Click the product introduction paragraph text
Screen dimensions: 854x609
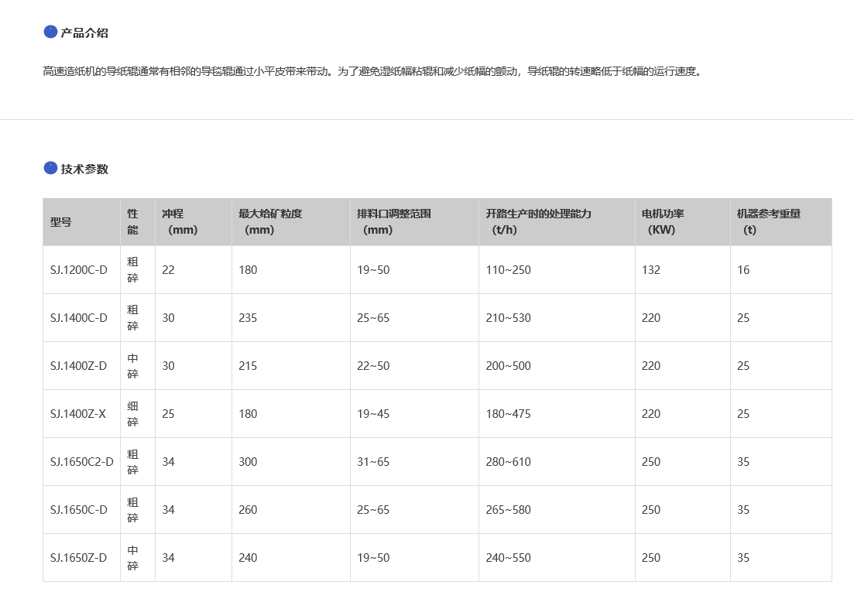click(372, 71)
